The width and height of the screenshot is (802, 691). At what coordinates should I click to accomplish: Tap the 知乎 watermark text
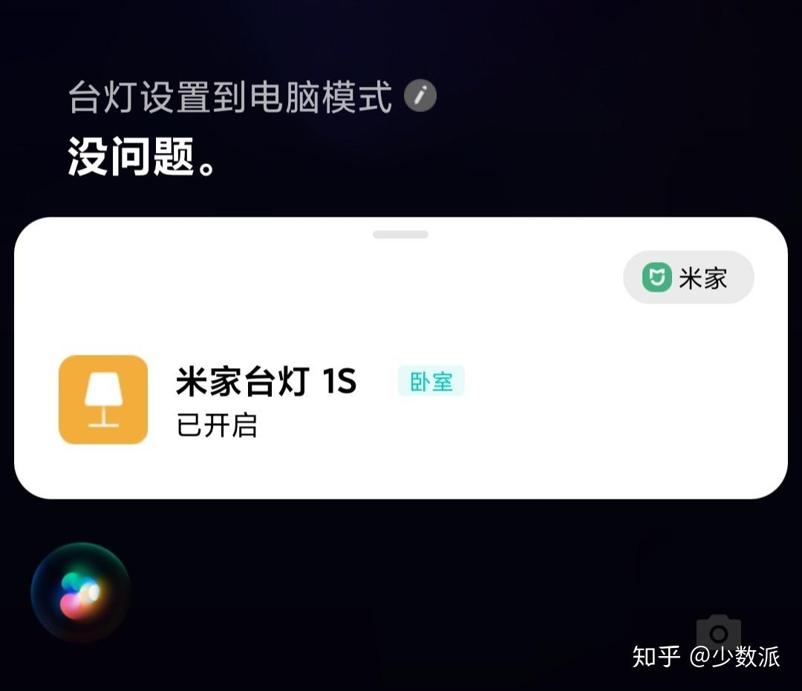click(656, 657)
